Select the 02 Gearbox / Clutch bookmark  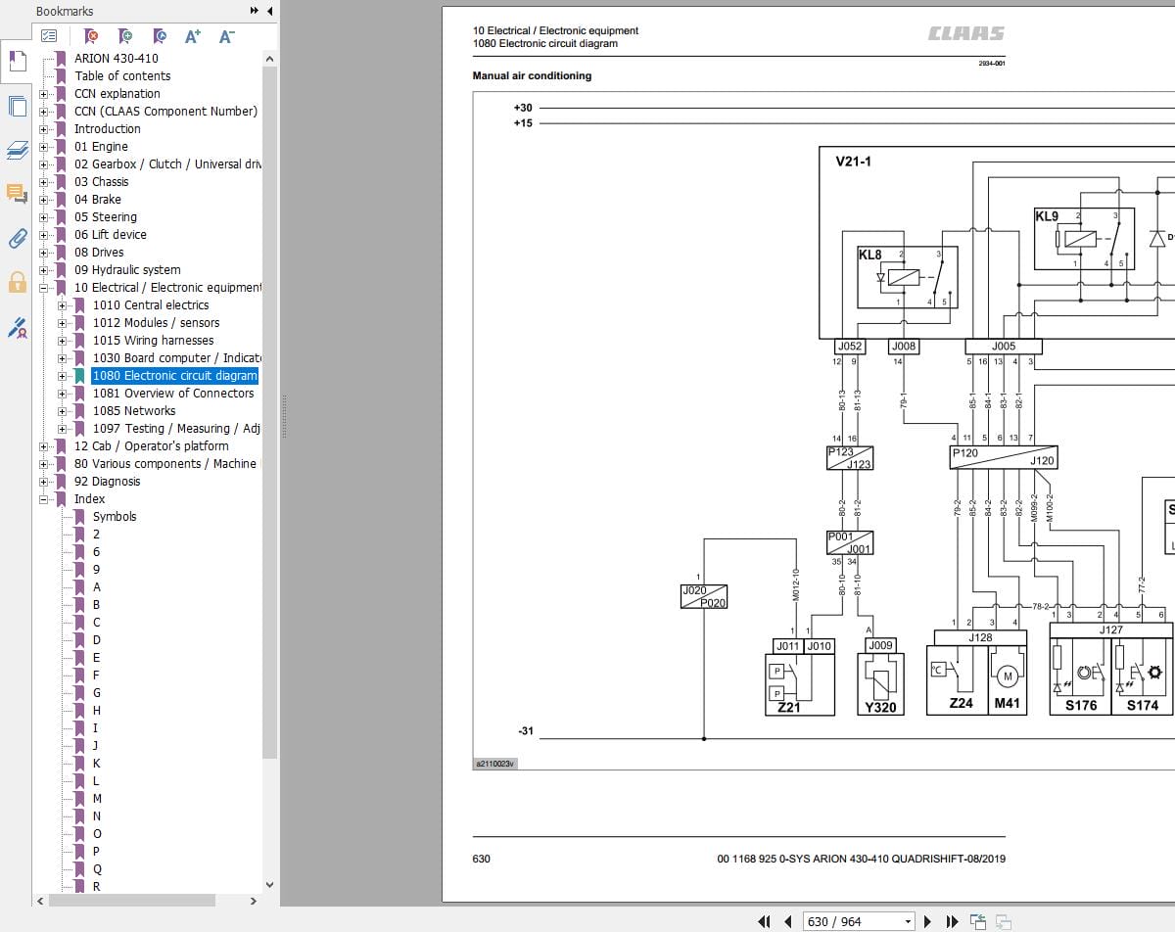[167, 164]
